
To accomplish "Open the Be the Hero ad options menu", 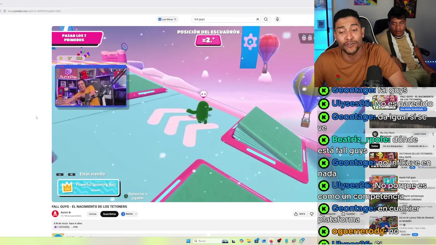I will [x=433, y=134].
